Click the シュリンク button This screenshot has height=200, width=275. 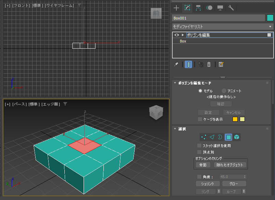point(208,184)
